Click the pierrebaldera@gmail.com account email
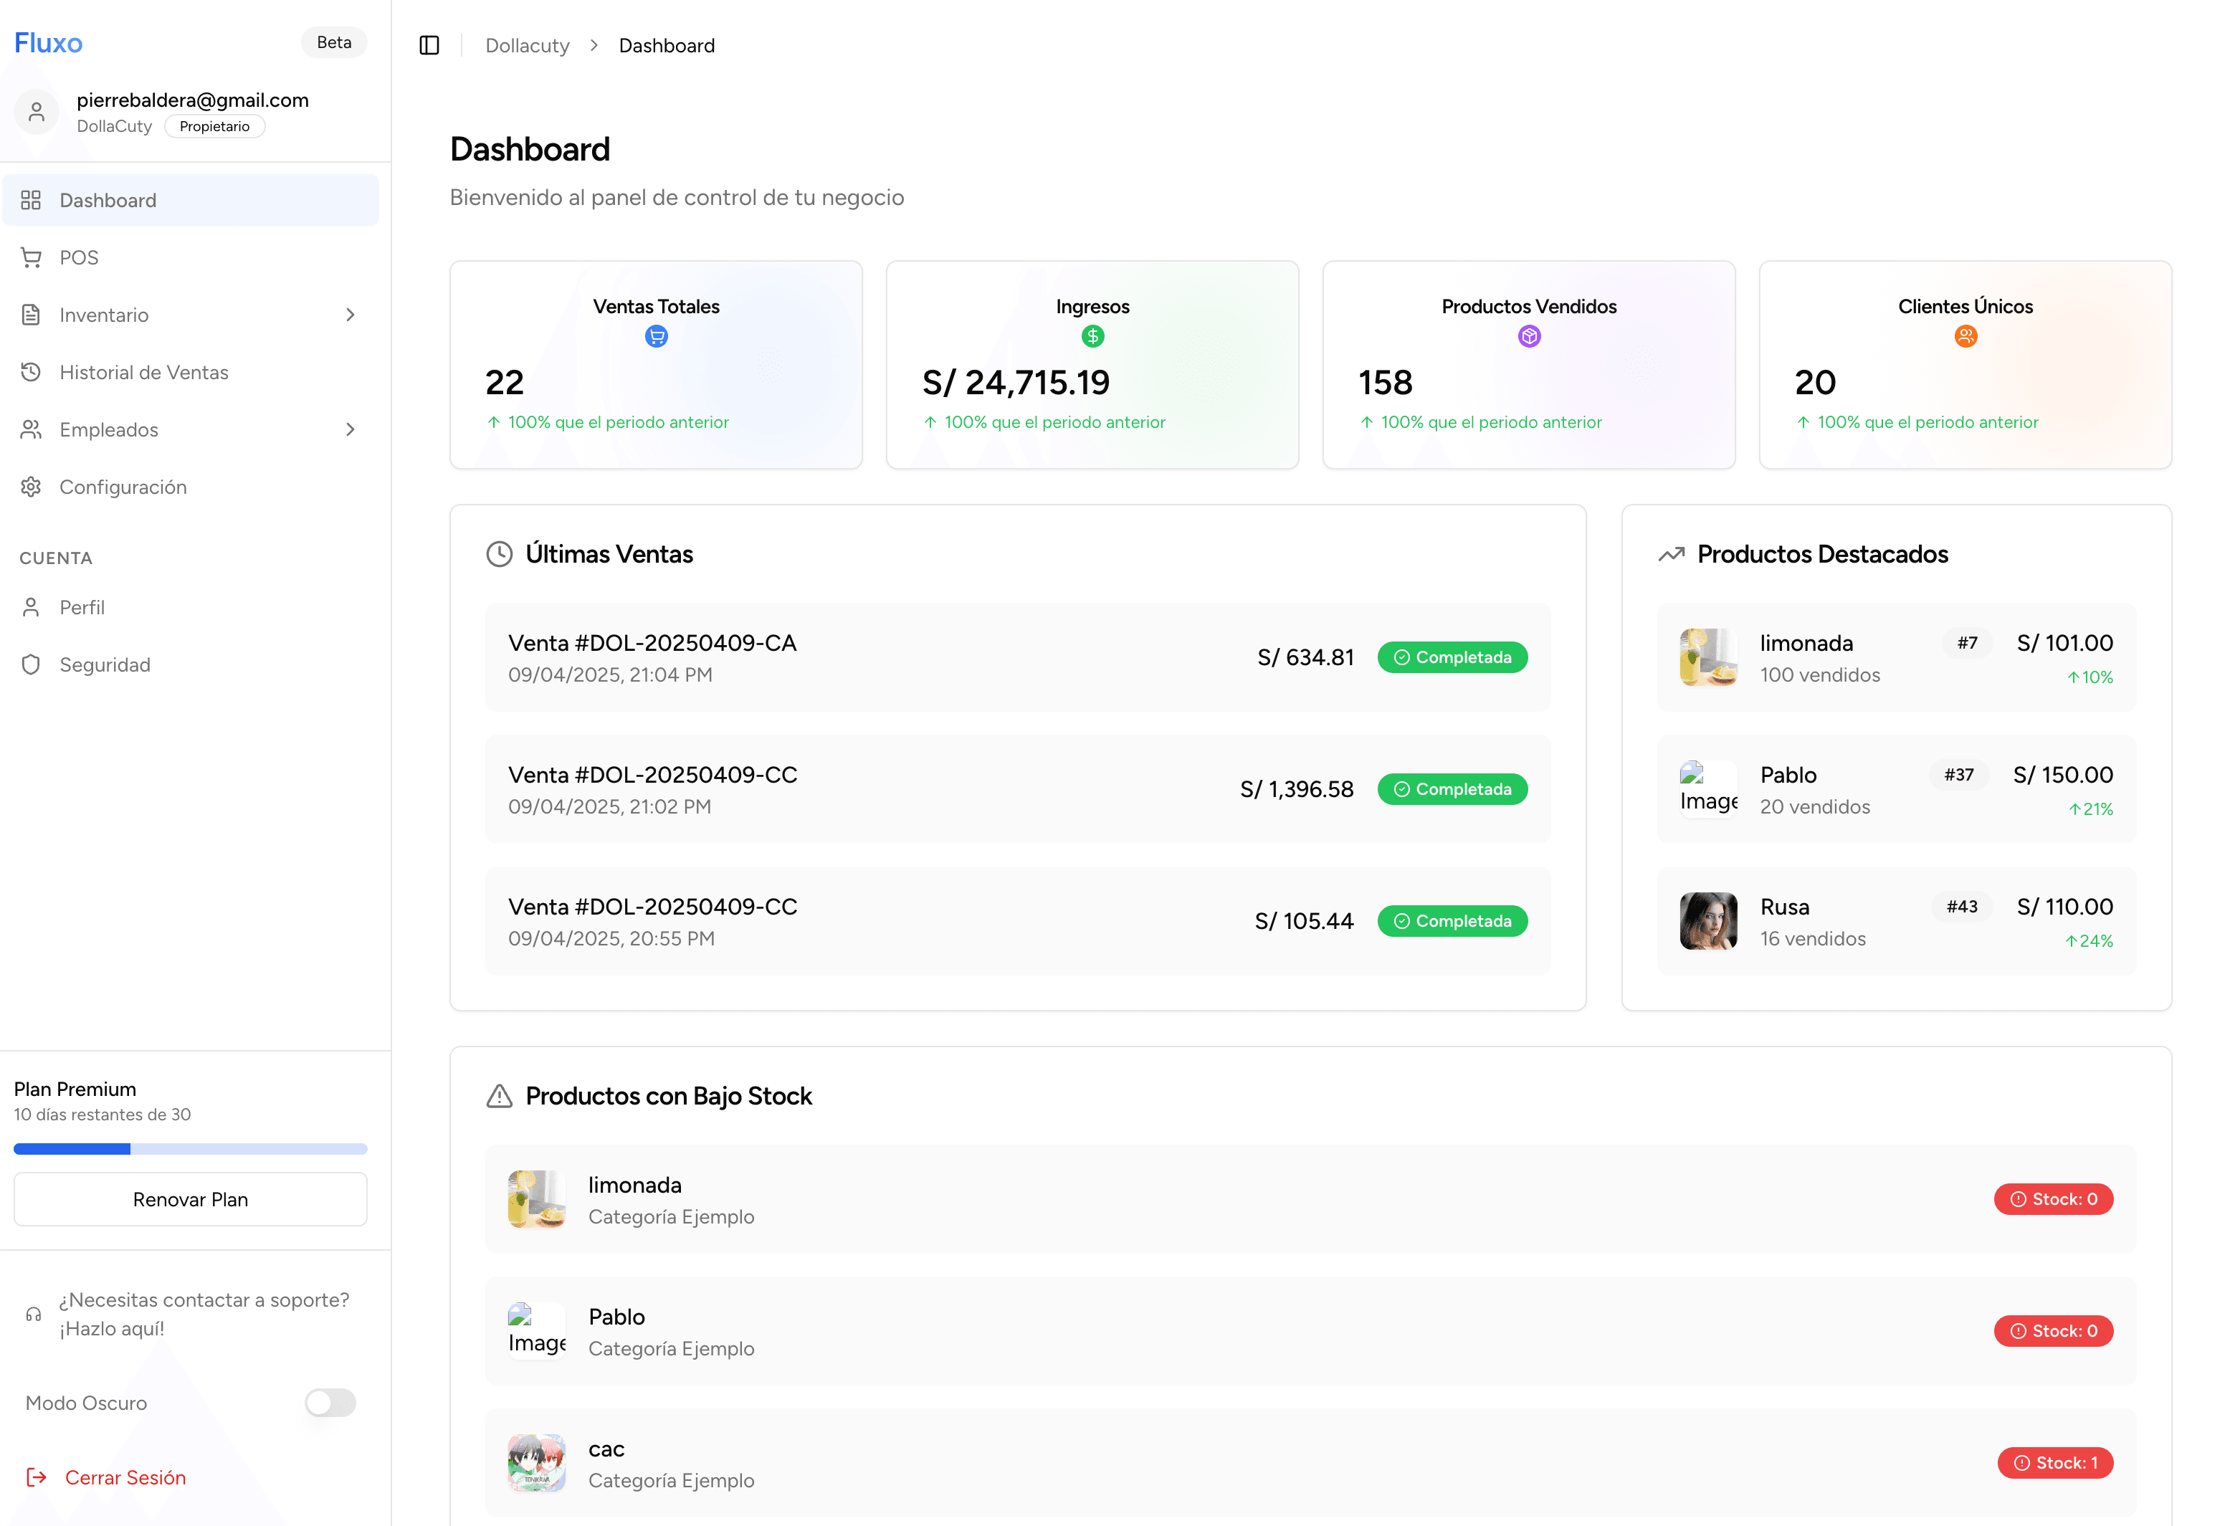Screen dimensions: 2230x1526 click(x=193, y=100)
